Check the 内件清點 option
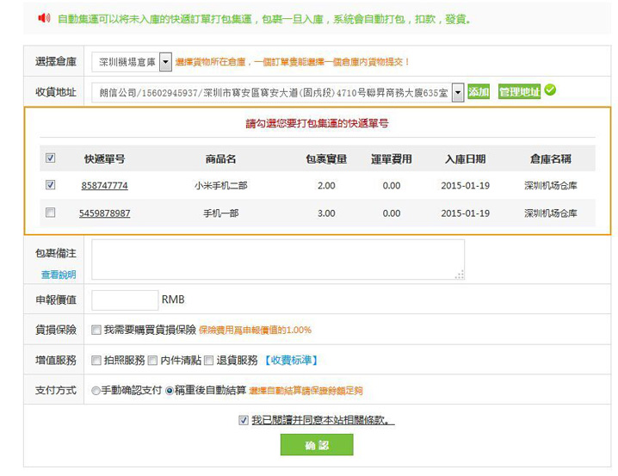Viewport: 618px width, 476px height. pos(152,360)
